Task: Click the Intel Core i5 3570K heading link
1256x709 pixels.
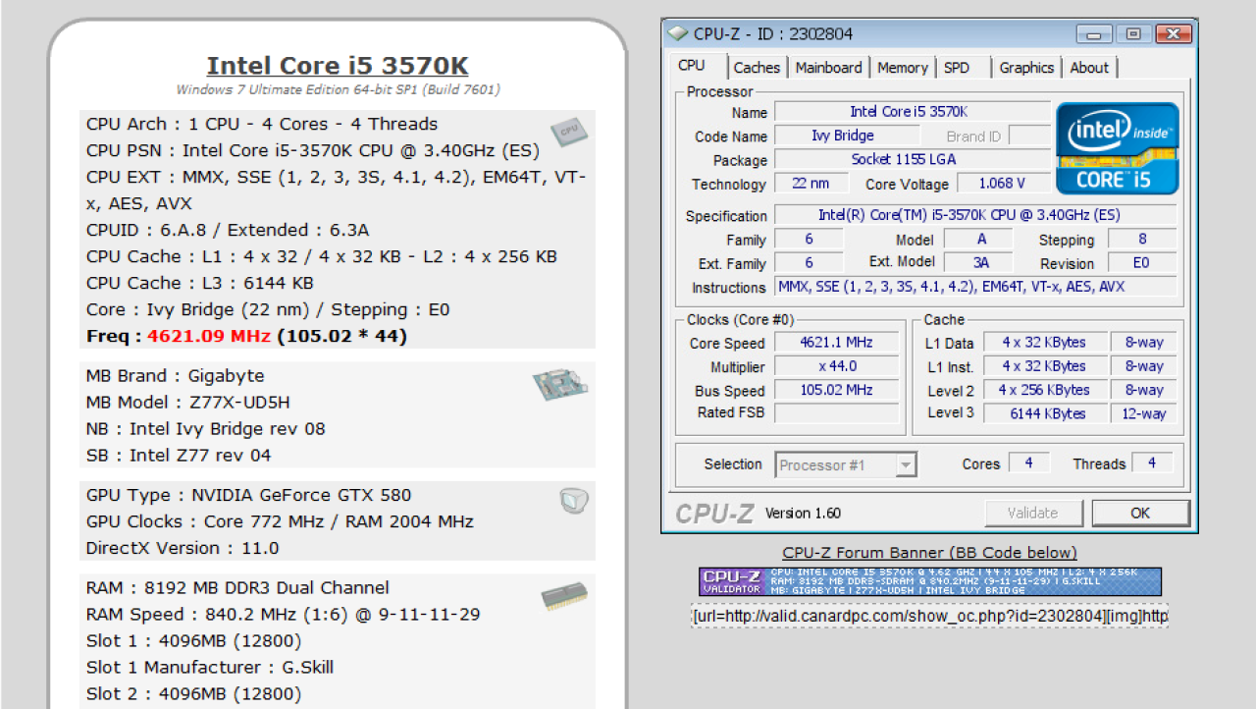Action: 338,66
